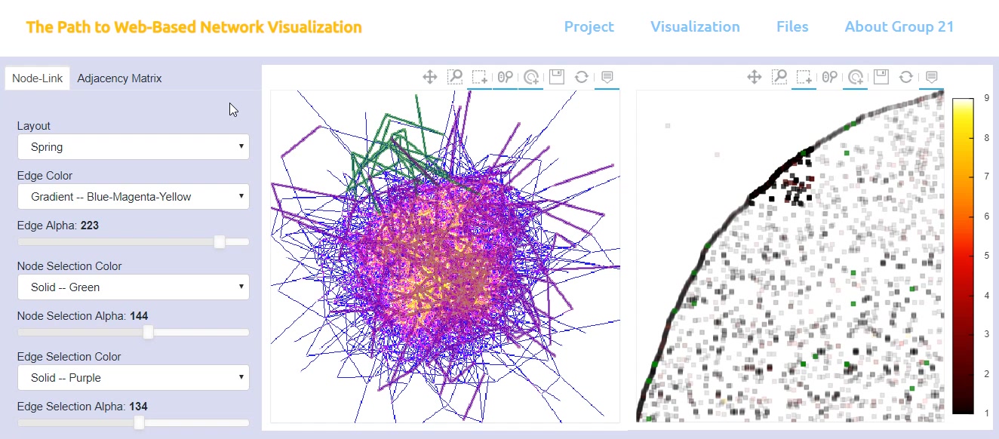999x439 pixels.
Task: Select the Pan tool above the node-link graph
Action: [x=429, y=76]
